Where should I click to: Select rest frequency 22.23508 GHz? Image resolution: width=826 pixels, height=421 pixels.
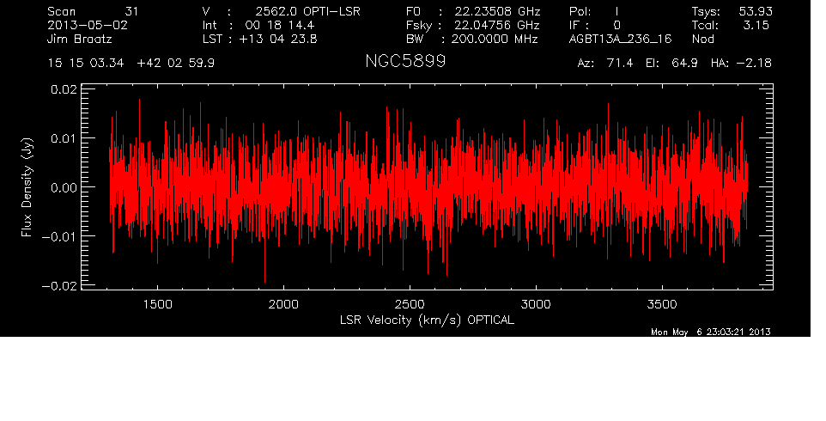click(498, 11)
